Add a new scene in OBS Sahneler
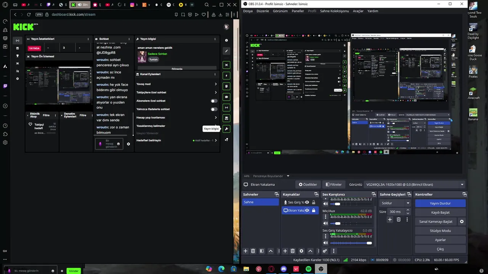The image size is (488, 274). [x=246, y=251]
